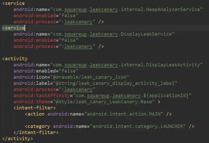Click the HeapAnalyzerService class name text
This screenshot has width=209, height=143.
[x=173, y=9]
